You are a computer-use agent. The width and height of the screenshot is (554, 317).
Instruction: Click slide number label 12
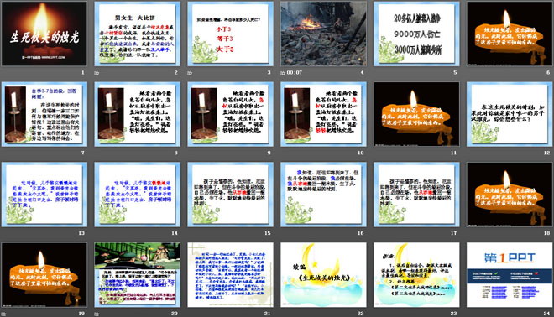click(547, 153)
